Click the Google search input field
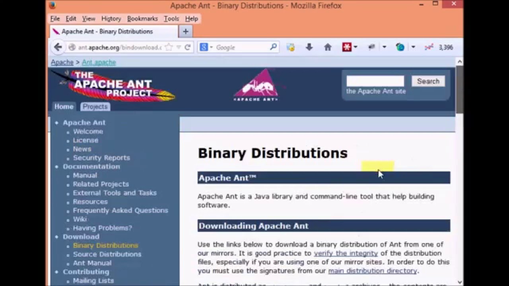The width and height of the screenshot is (509, 286). [x=242, y=47]
